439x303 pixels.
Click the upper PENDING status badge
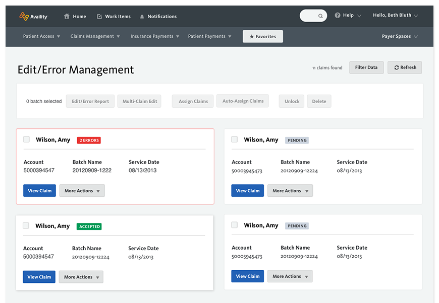[x=297, y=140]
